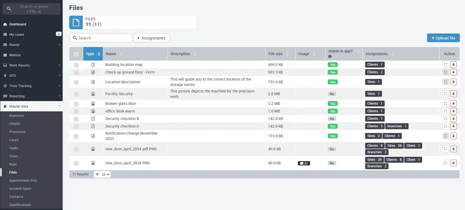Viewport: 465px width, 210px height.
Task: Expand view icon for new_door_april_2024.PNG
Action: [445, 163]
